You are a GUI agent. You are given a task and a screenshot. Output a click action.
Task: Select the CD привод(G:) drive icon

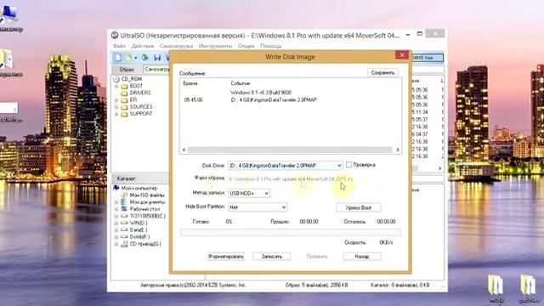pos(124,244)
